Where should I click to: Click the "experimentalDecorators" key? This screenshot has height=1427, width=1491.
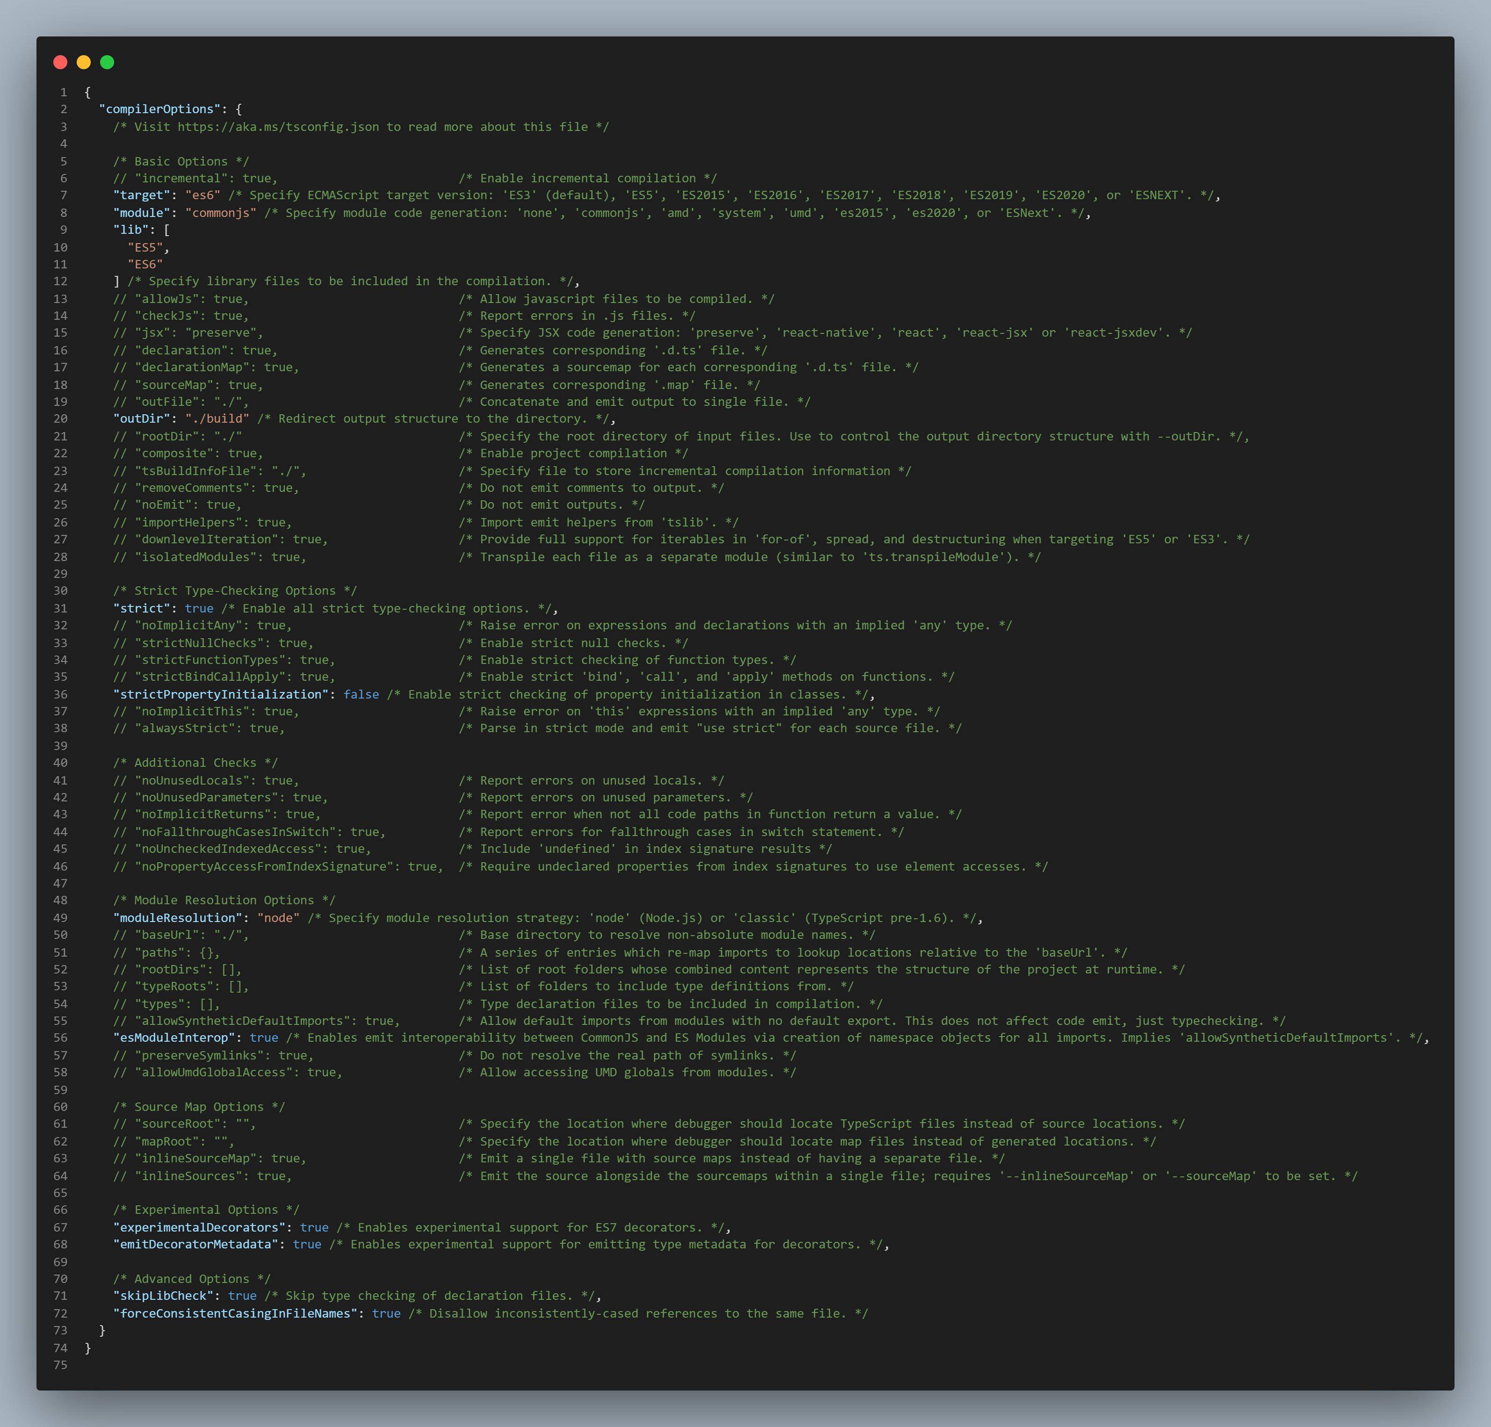(199, 1228)
